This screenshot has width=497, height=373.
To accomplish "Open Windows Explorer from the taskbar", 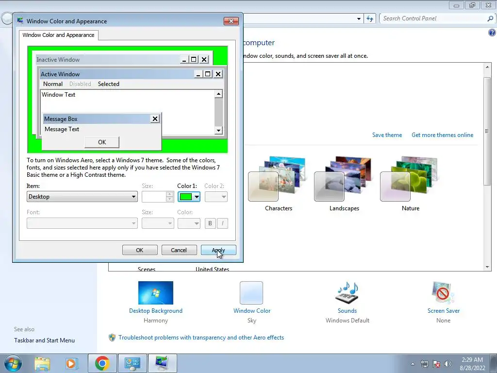I will click(42, 363).
